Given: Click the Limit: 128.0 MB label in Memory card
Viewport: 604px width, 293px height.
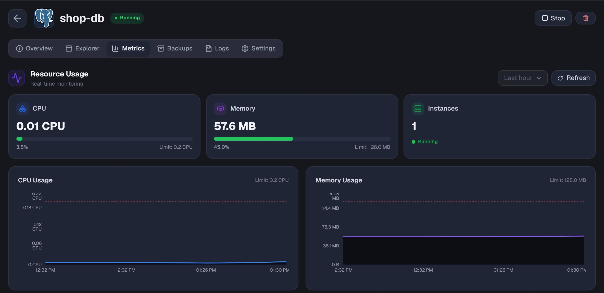Looking at the screenshot, I should tap(372, 147).
